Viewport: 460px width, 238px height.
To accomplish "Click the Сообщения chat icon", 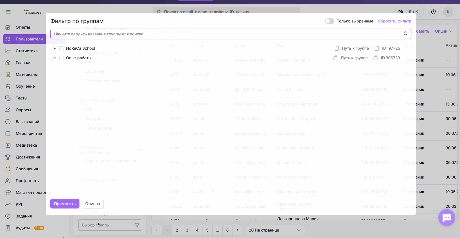I will coord(8,169).
